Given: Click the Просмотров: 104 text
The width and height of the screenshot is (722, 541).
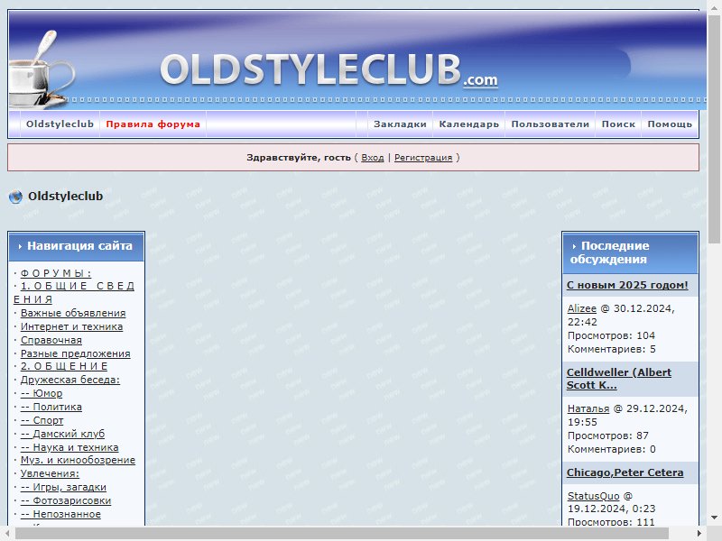Looking at the screenshot, I should 611,335.
